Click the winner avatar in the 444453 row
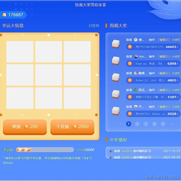The width and height of the screenshot is (181, 181). point(136,40)
